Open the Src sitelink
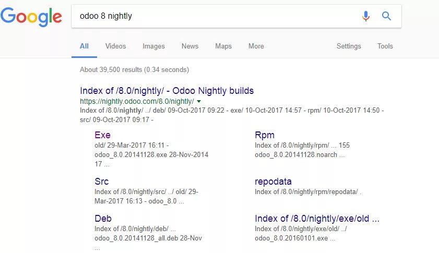This screenshot has height=253, width=439. tap(101, 182)
